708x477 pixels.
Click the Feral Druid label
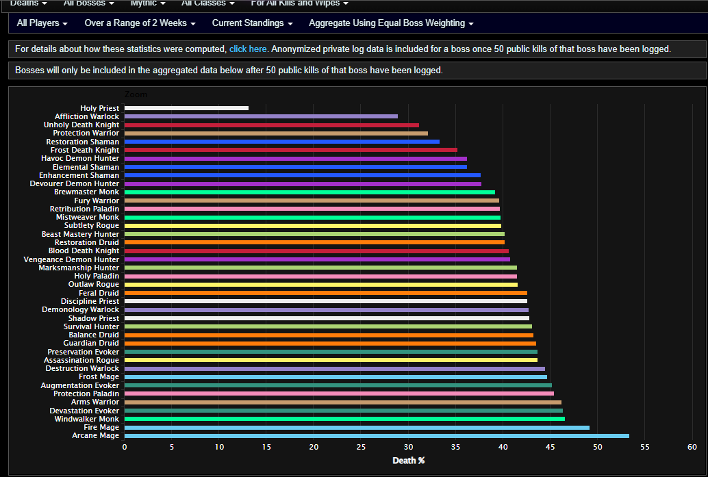(99, 293)
